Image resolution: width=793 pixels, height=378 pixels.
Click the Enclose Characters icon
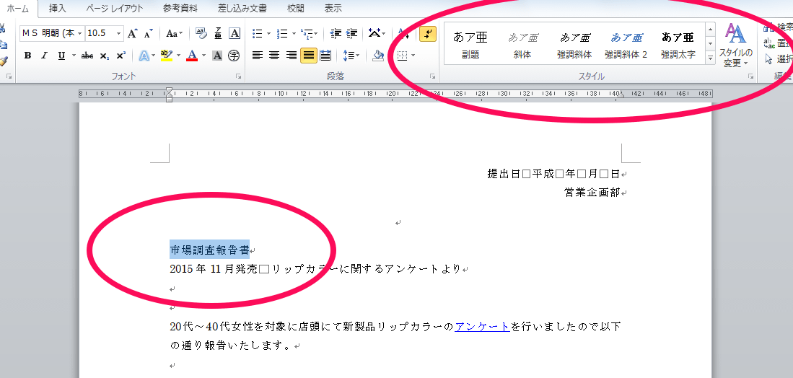click(234, 56)
